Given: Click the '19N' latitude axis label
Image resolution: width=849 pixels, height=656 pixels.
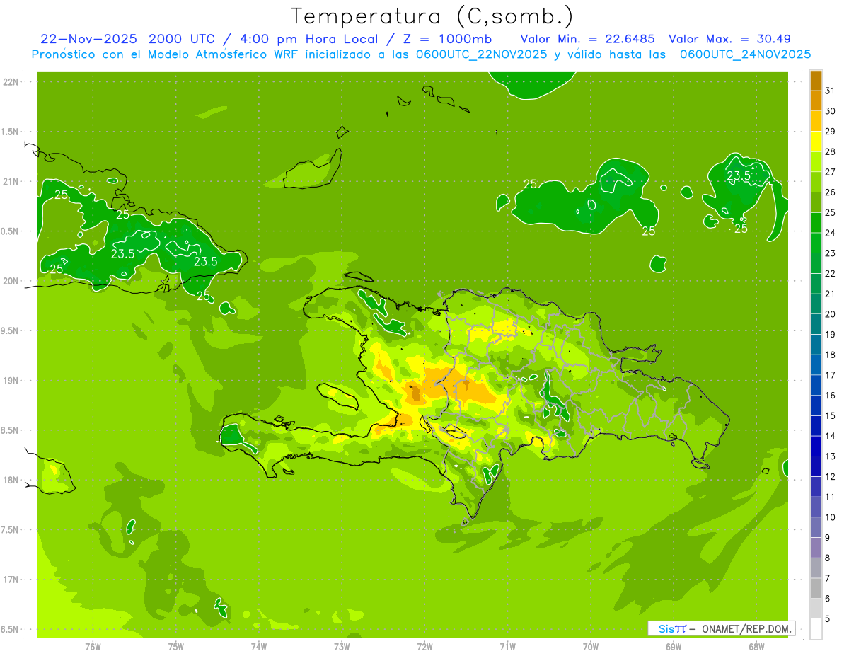Looking at the screenshot, I should click(11, 381).
